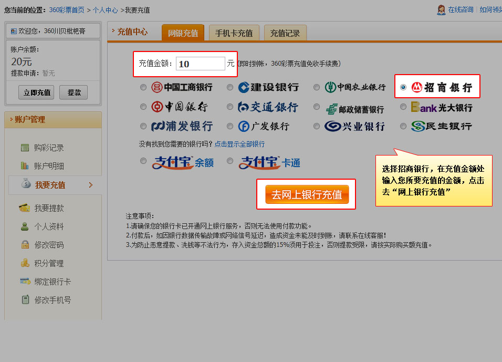Image resolution: width=502 pixels, height=362 pixels.
Task: Open 账户明细 in the sidebar
Action: (49, 166)
